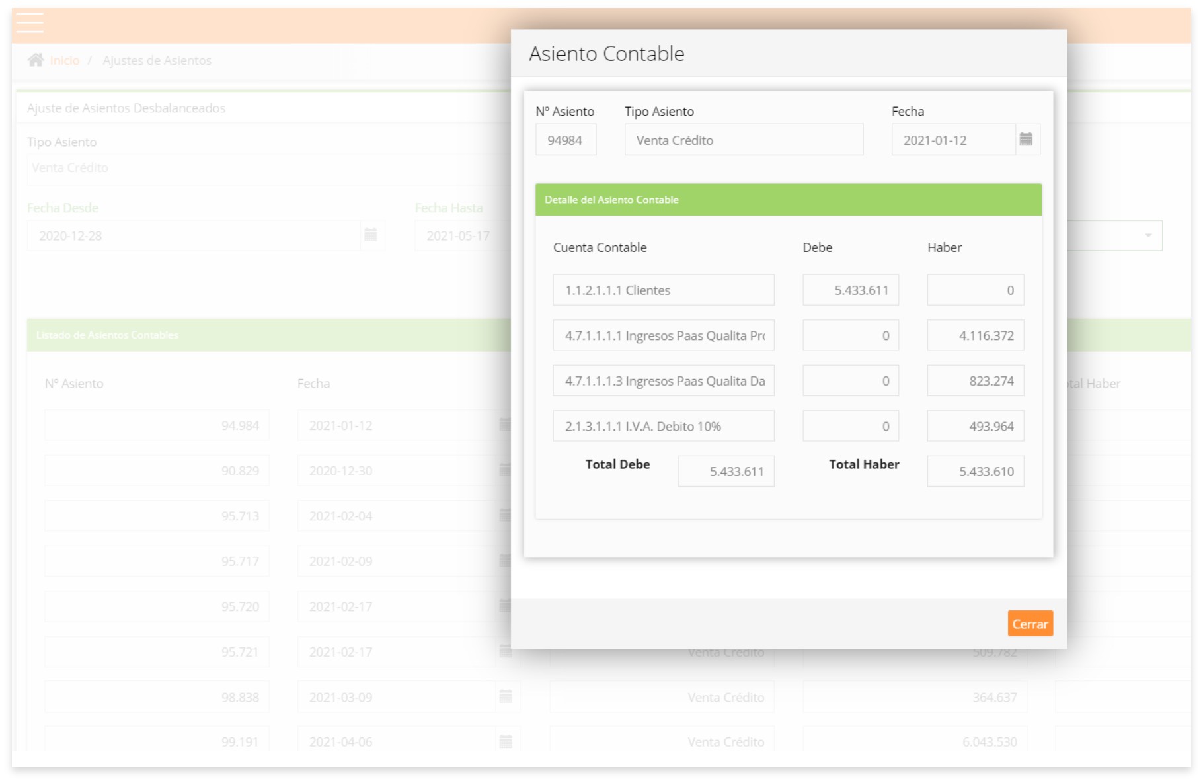Select account 2.1.3.1.1.1 I.V.A. Debito 10% field
The height and width of the screenshot is (783, 1203).
pyautogui.click(x=664, y=426)
